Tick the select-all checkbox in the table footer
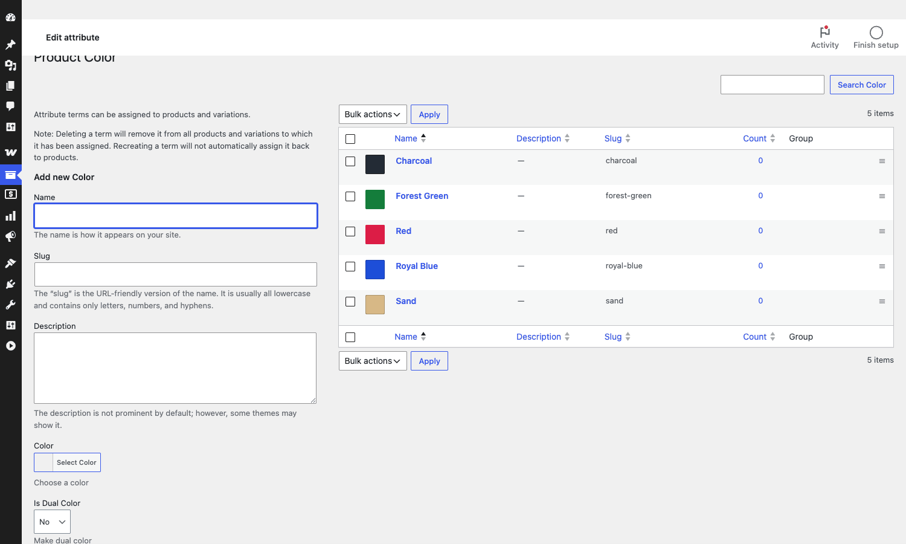 click(x=350, y=337)
